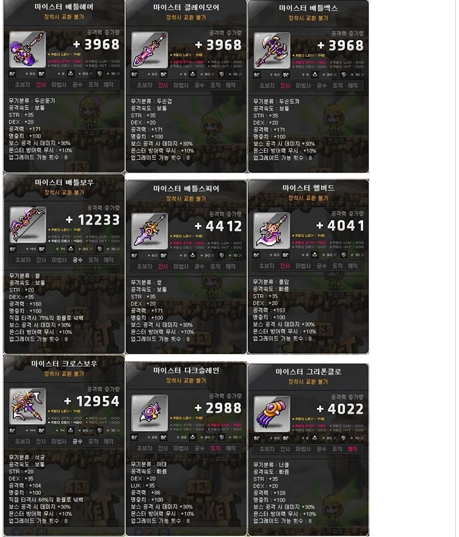Viewport: 459px width, 537px height.
Task: Select the 마이스터 배틀스피어 spear icon
Action: pos(150,231)
